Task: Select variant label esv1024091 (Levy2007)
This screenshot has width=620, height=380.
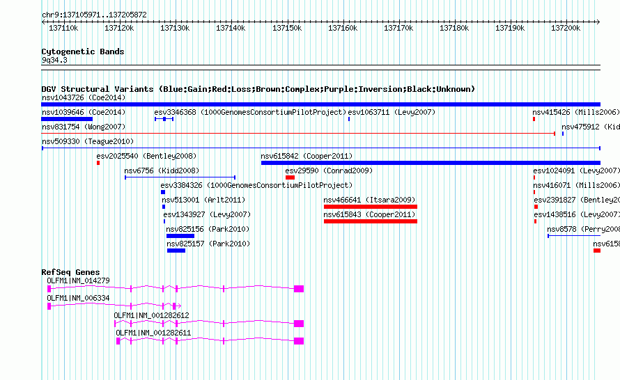Action: click(576, 171)
